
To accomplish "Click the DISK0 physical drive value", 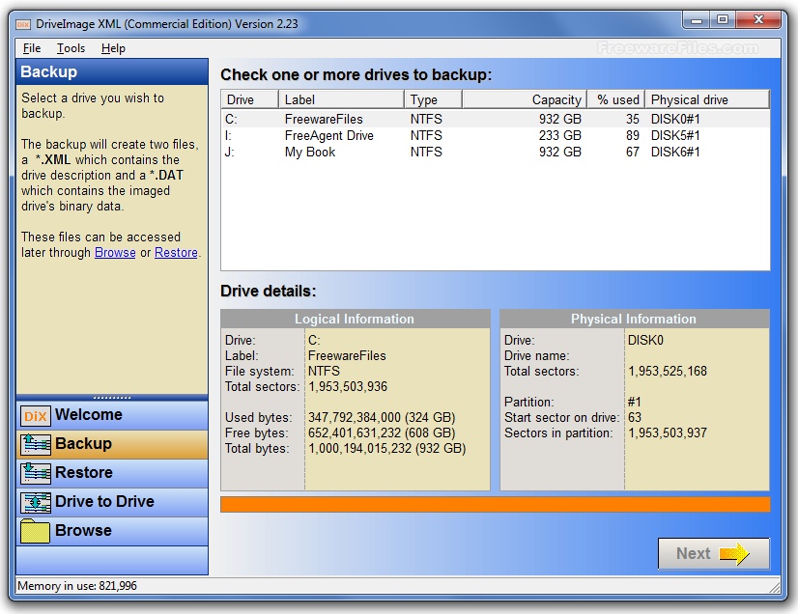I will coord(645,341).
